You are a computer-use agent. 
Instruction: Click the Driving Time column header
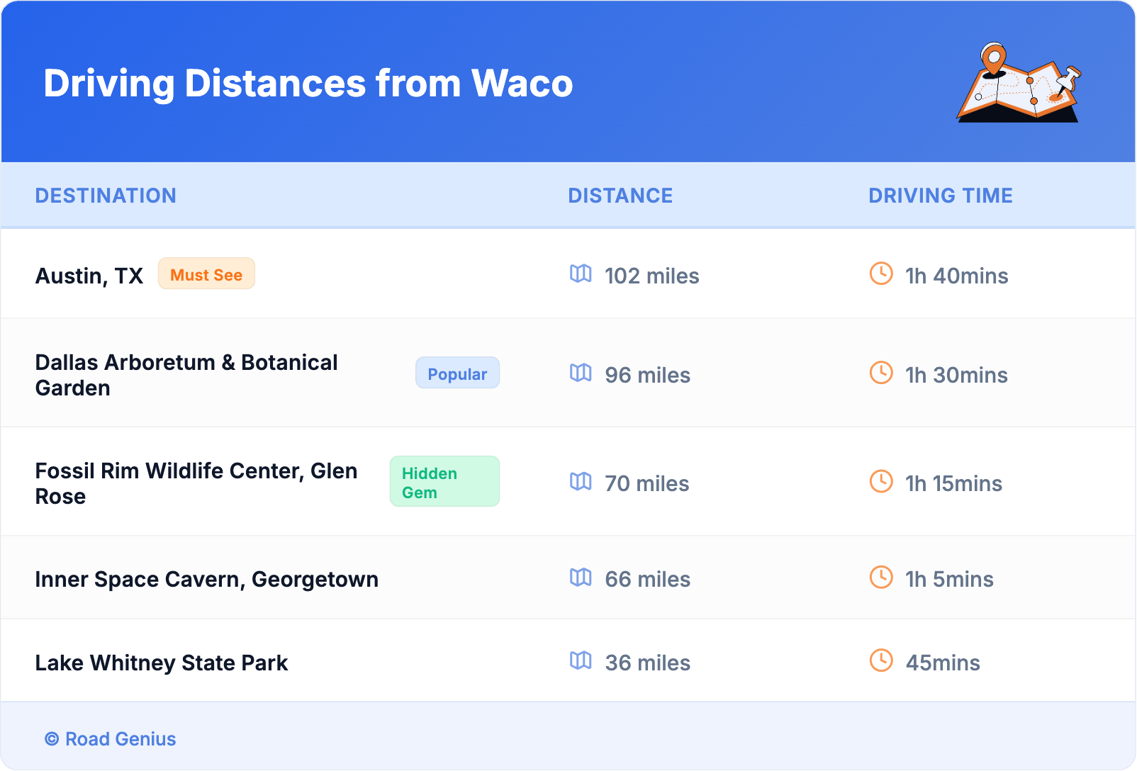tap(941, 196)
